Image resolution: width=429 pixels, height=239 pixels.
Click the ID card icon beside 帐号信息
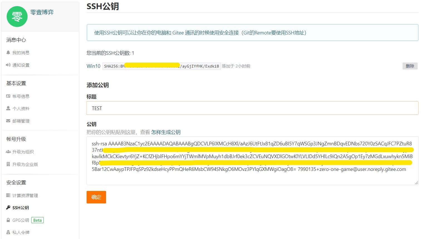(8, 96)
